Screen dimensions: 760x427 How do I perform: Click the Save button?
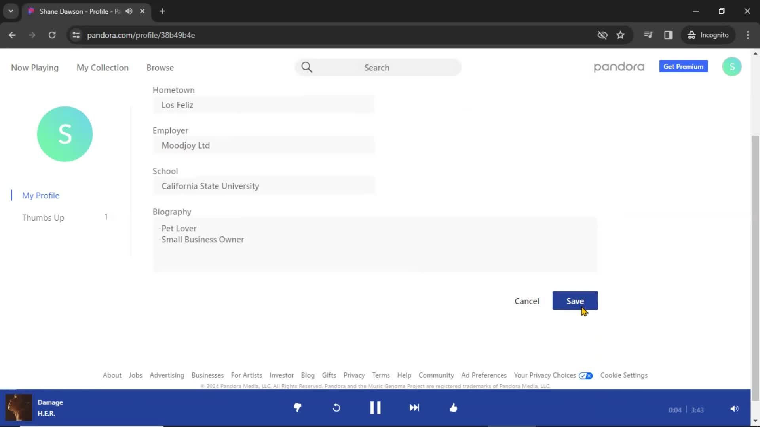pos(575,301)
